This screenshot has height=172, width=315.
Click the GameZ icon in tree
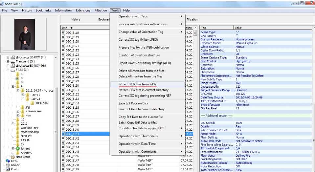(7, 165)
